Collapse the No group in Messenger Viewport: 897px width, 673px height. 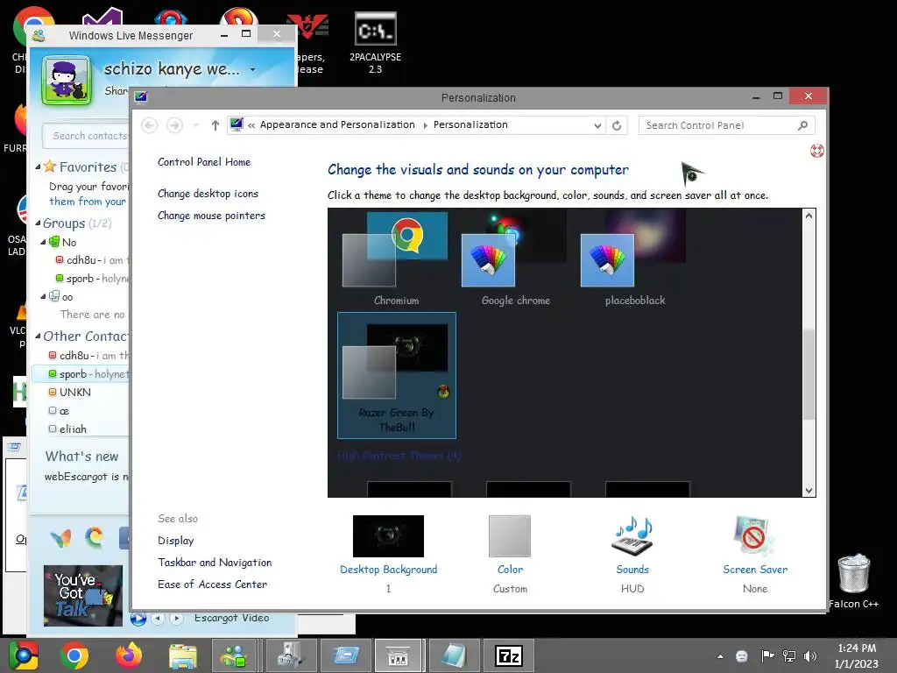44,242
